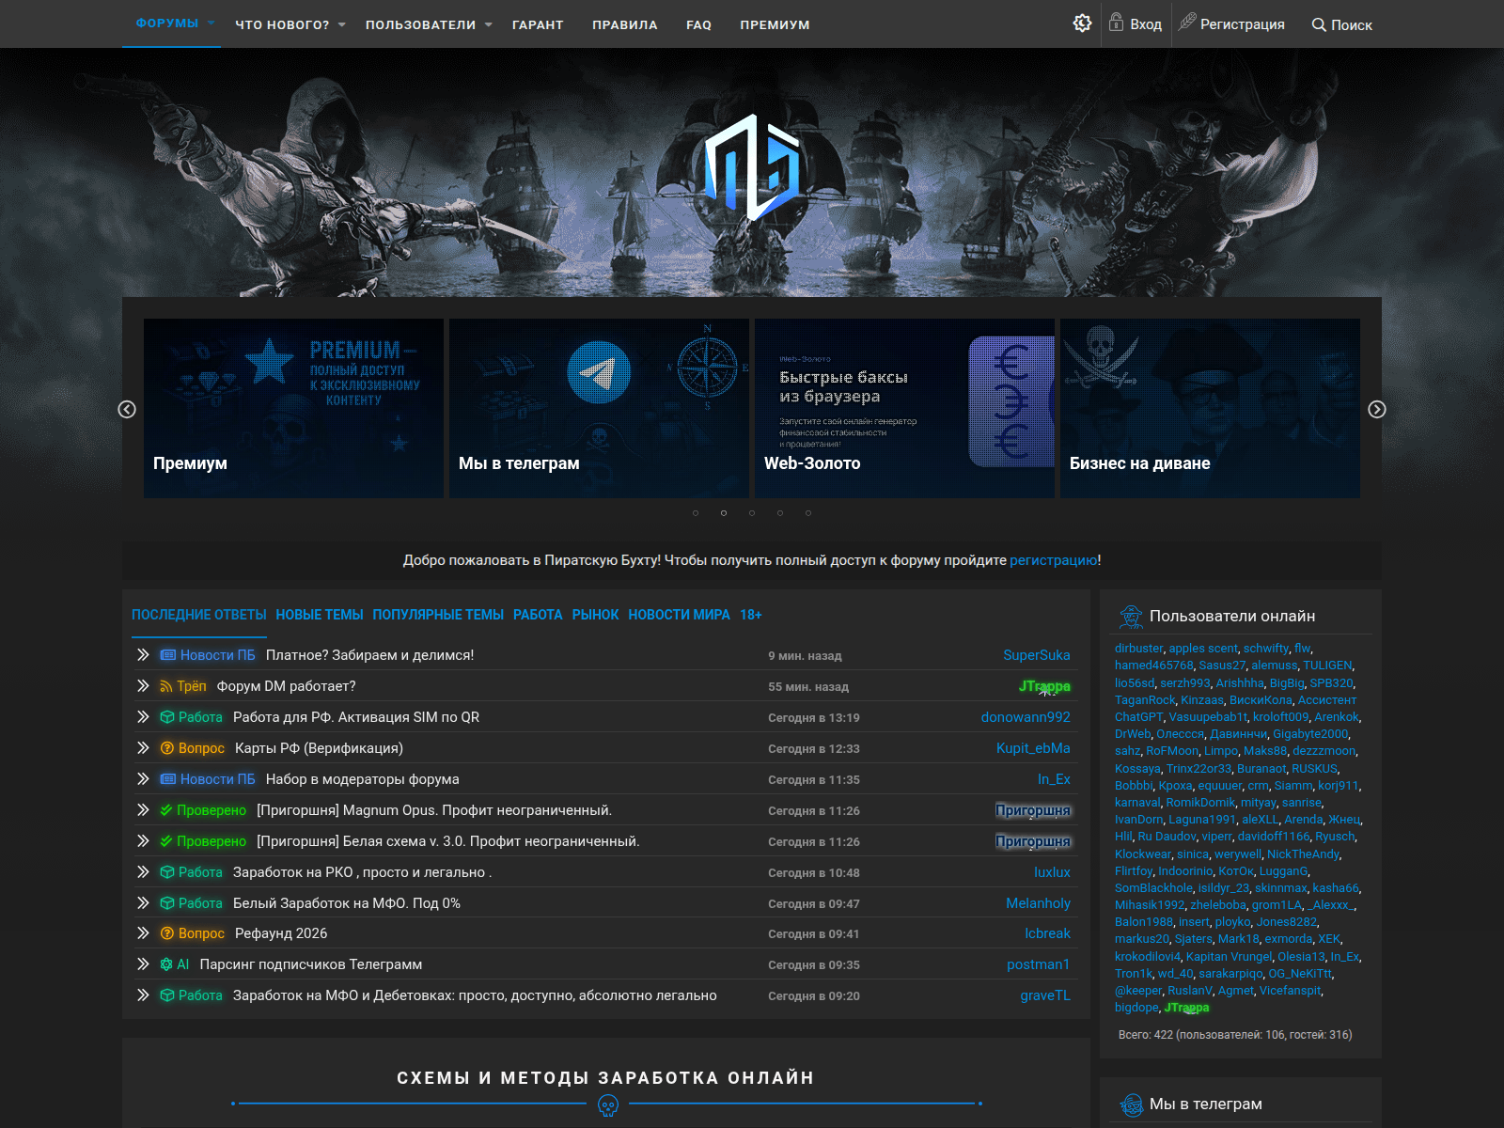Click the previous slide arrow of the carousel
Image resolution: width=1504 pixels, height=1128 pixels.
tap(127, 409)
